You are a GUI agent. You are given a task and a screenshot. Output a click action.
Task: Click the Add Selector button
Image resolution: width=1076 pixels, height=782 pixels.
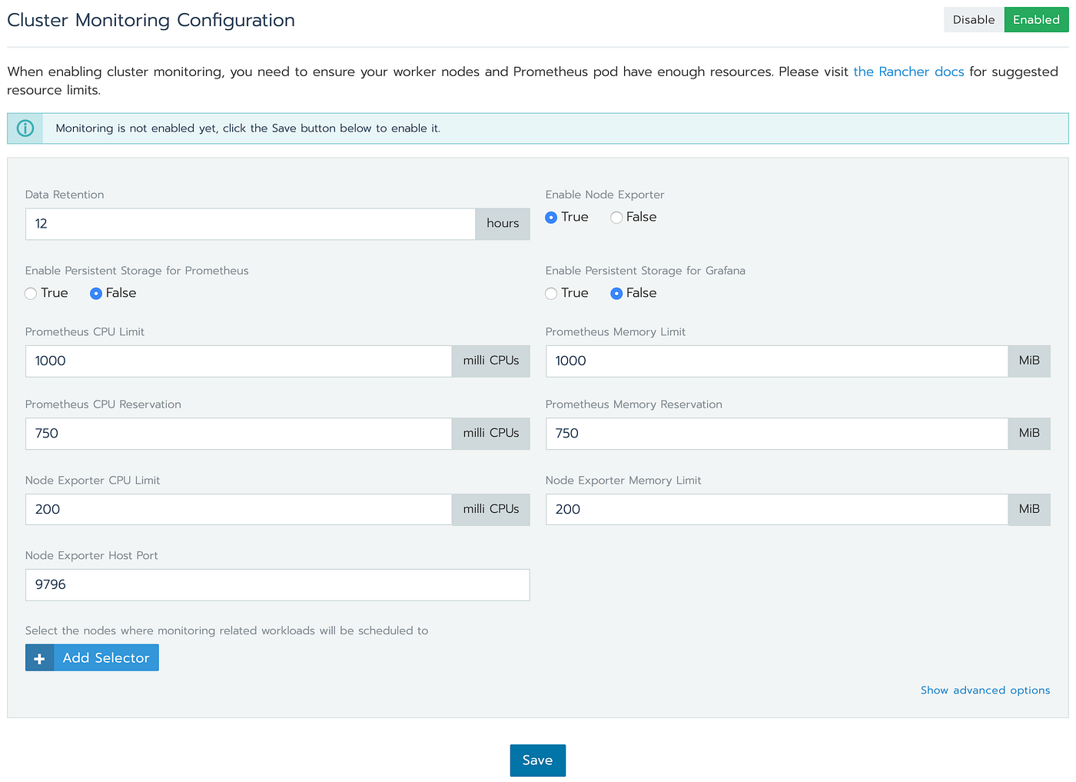click(105, 657)
